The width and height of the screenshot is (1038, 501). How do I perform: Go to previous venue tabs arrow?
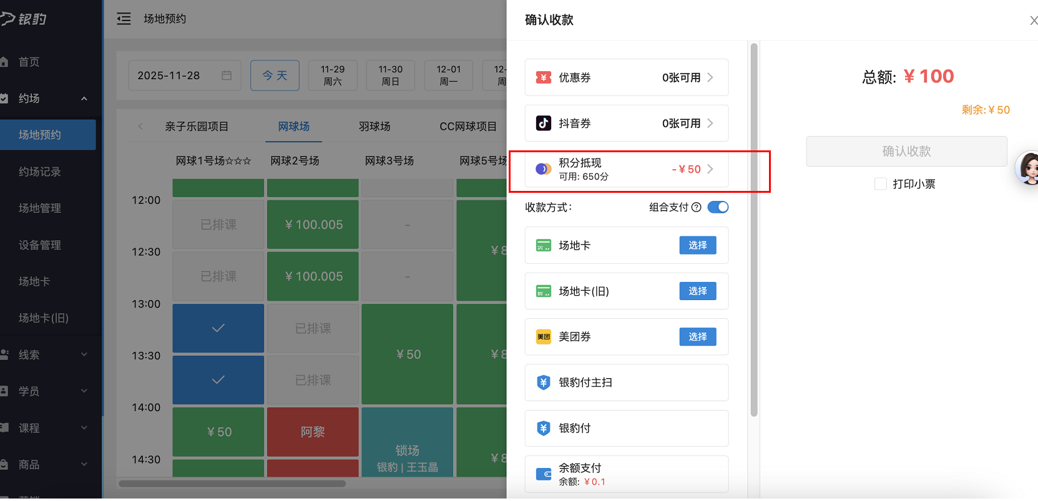pos(140,127)
